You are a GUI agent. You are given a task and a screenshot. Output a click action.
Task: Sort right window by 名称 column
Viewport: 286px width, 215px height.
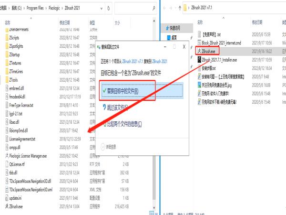[x=200, y=22]
